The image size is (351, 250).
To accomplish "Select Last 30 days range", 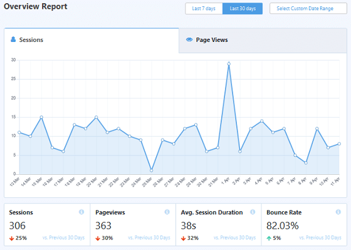I will 243,9.
